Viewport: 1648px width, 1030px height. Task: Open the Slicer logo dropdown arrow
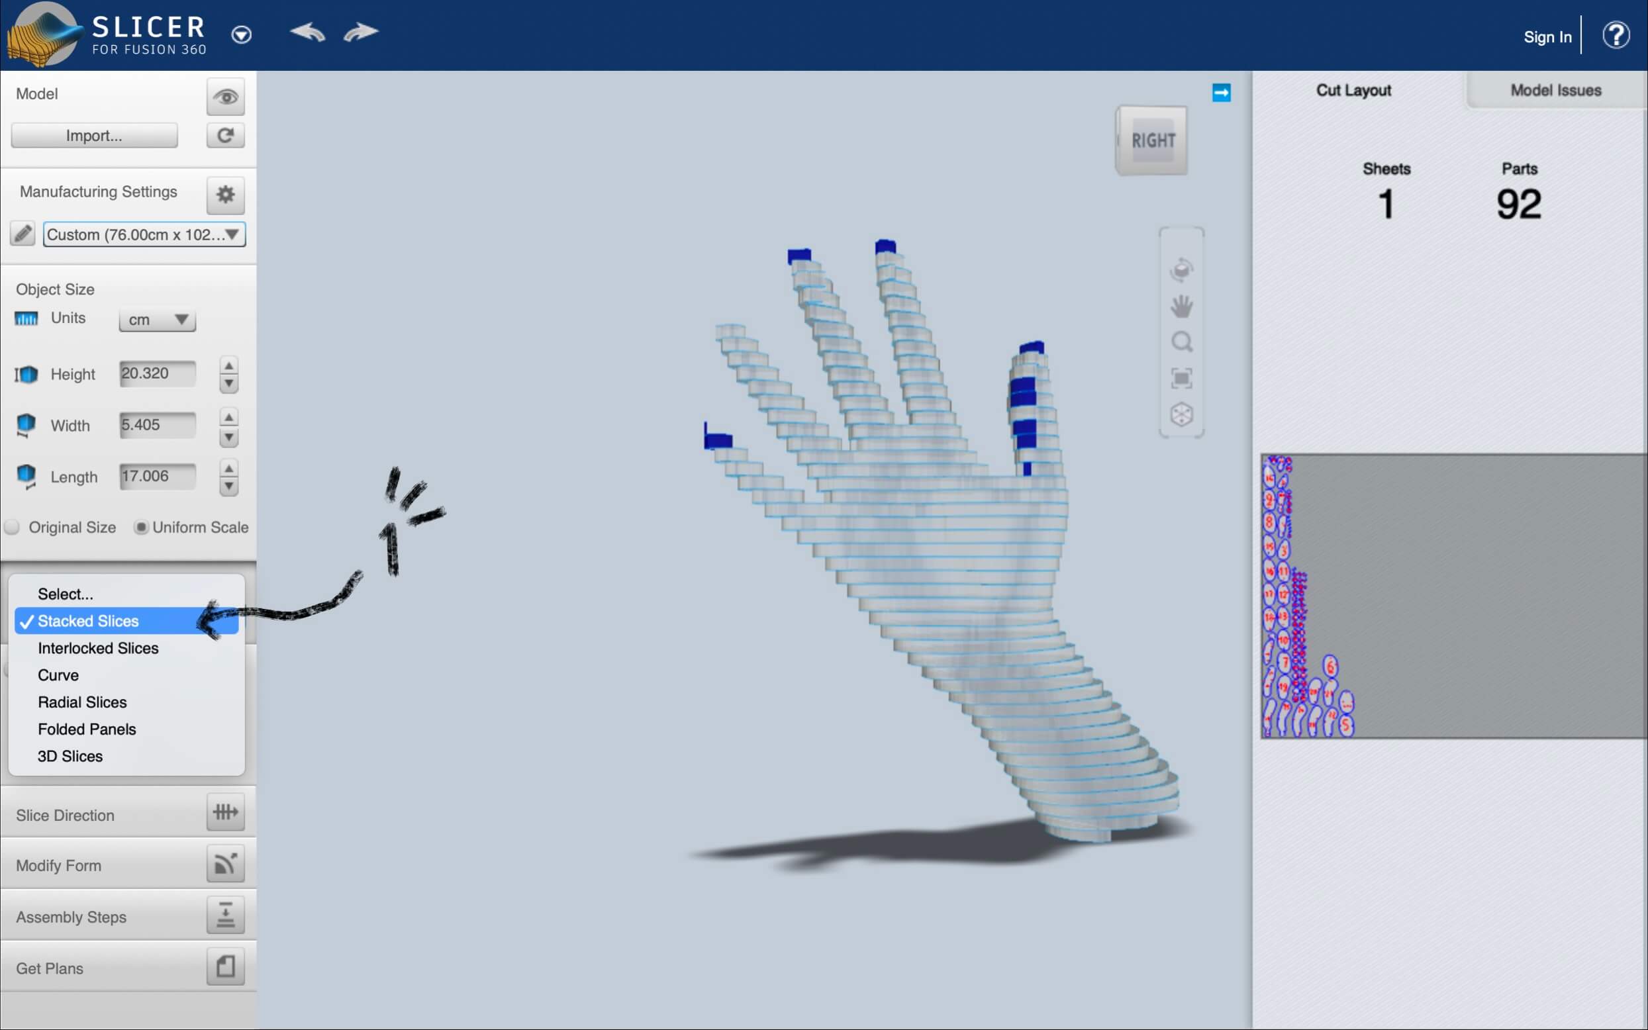tap(241, 34)
